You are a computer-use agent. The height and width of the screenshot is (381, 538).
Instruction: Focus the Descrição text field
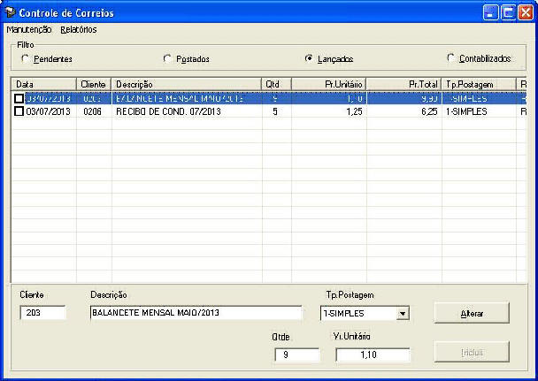196,313
